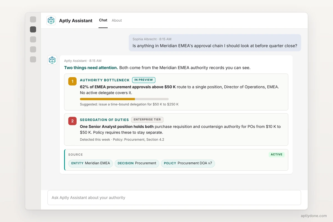The width and height of the screenshot is (333, 222).
Task: Select the DECISION Procurement chip
Action: pyautogui.click(x=137, y=163)
